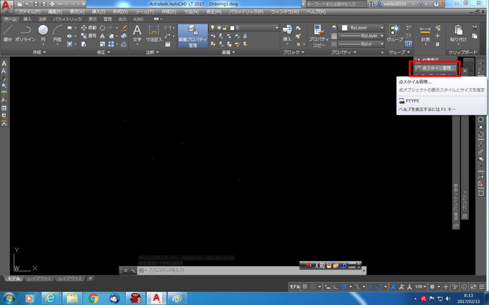Click the user account wada28530

[x=395, y=4]
